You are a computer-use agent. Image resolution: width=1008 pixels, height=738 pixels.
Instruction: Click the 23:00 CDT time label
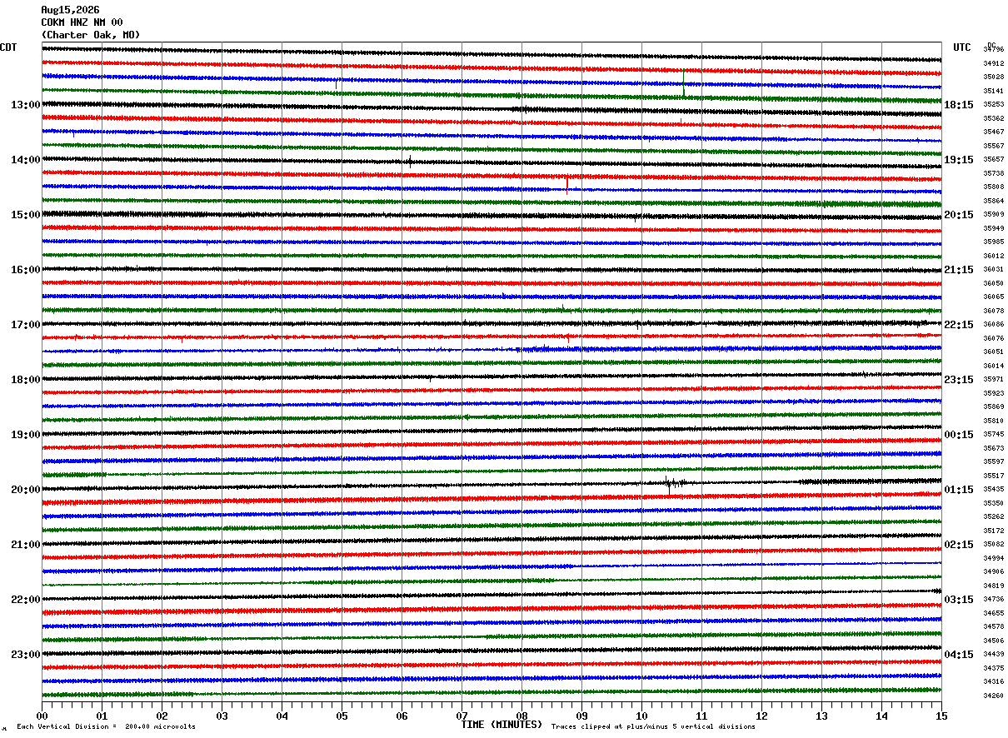tap(25, 655)
